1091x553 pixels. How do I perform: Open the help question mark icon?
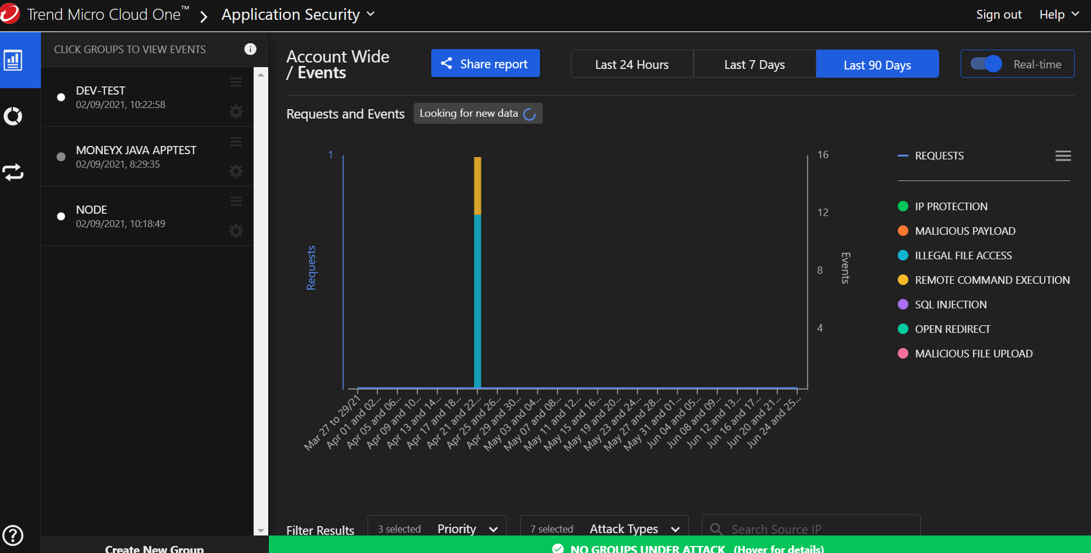(13, 535)
